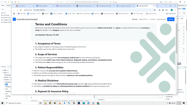Image resolution: width=187 pixels, height=105 pixels.
Task: Open the redo history dropdown arrow
Action: [63, 2]
